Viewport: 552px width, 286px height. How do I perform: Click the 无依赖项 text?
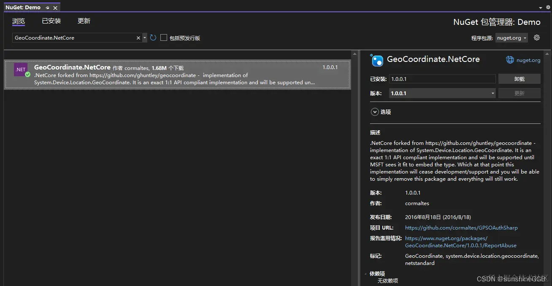[388, 281]
